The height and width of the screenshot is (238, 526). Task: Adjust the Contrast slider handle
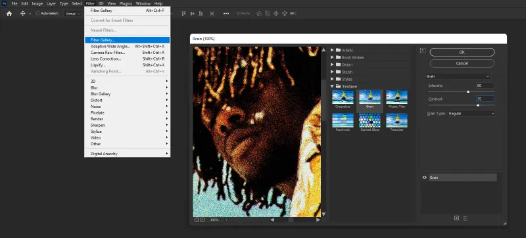coord(478,105)
